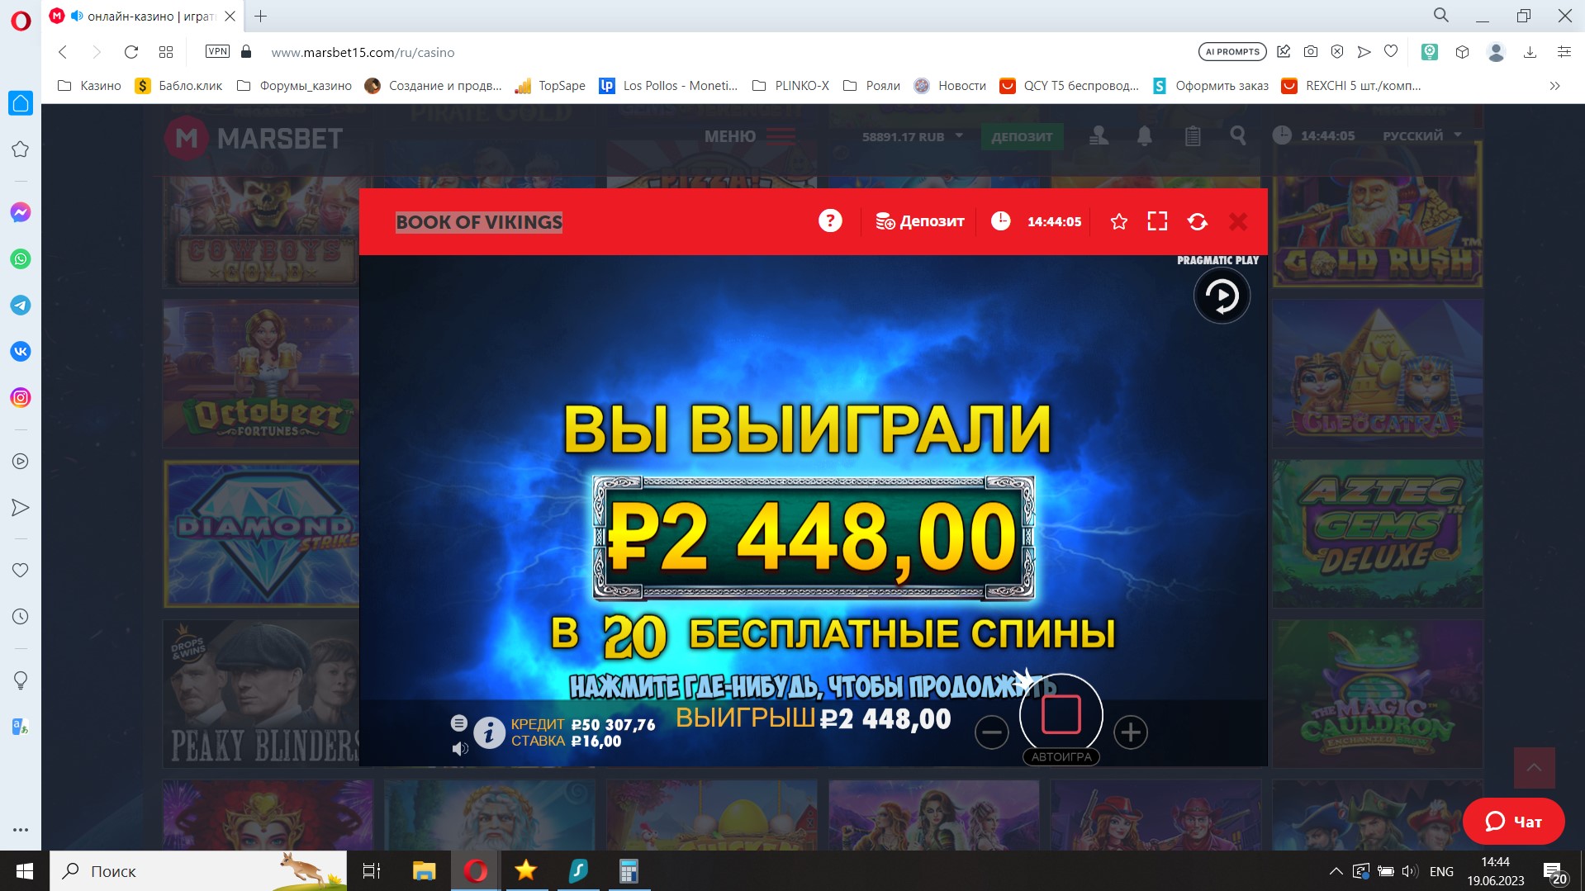Open the Чат support chat
The height and width of the screenshot is (891, 1585).
[x=1513, y=821]
